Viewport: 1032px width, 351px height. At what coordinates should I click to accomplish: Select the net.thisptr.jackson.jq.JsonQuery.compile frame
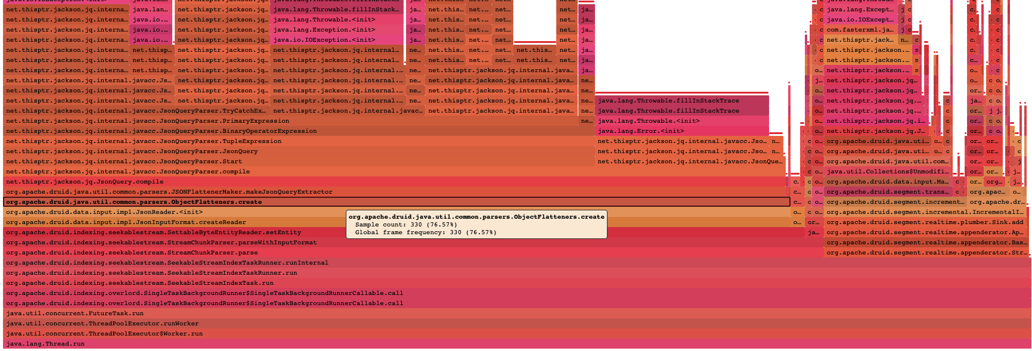pos(395,182)
